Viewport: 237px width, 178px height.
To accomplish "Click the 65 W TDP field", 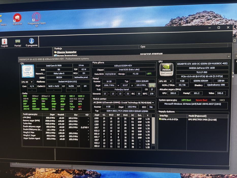I will (84, 69).
